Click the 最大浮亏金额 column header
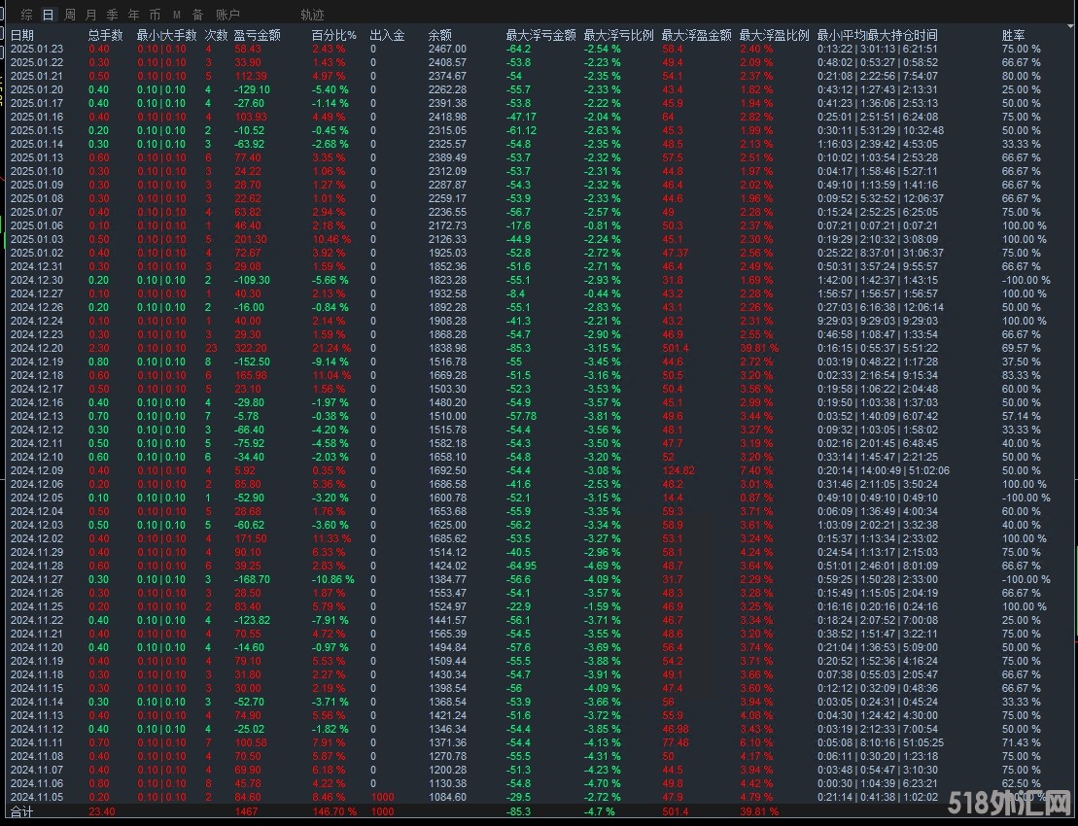Viewport: 1078px width, 826px height. [x=541, y=35]
